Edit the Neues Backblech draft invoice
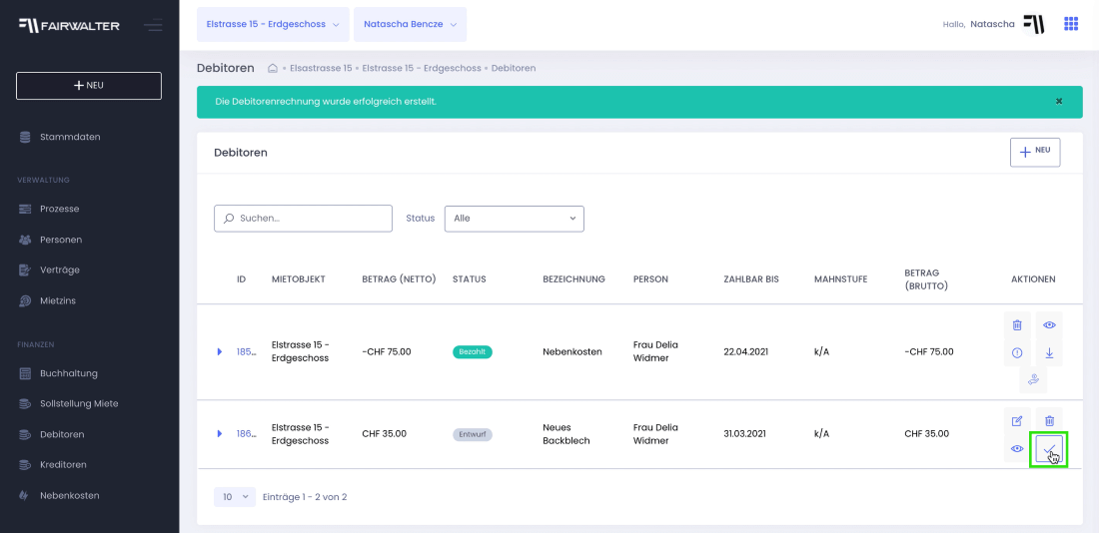1099x533 pixels. (1017, 421)
